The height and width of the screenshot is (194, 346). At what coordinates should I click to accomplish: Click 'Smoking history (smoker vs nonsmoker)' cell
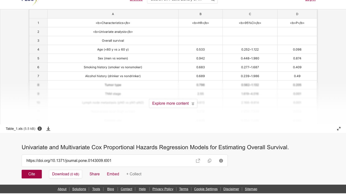(113, 67)
